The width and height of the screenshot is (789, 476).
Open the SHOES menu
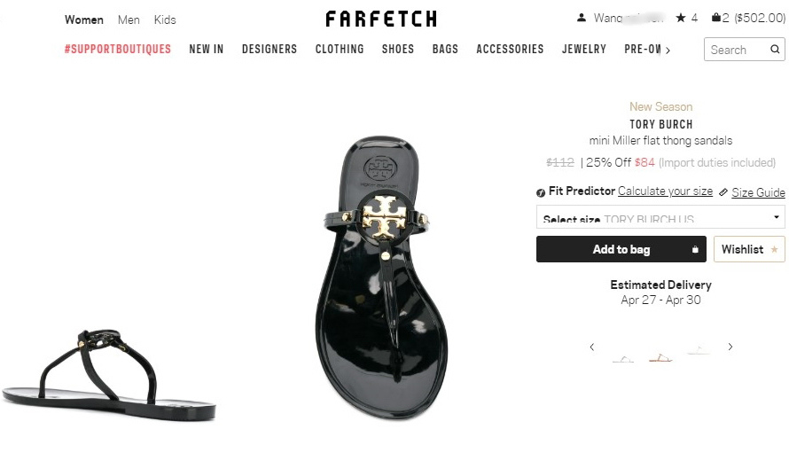pyautogui.click(x=398, y=50)
